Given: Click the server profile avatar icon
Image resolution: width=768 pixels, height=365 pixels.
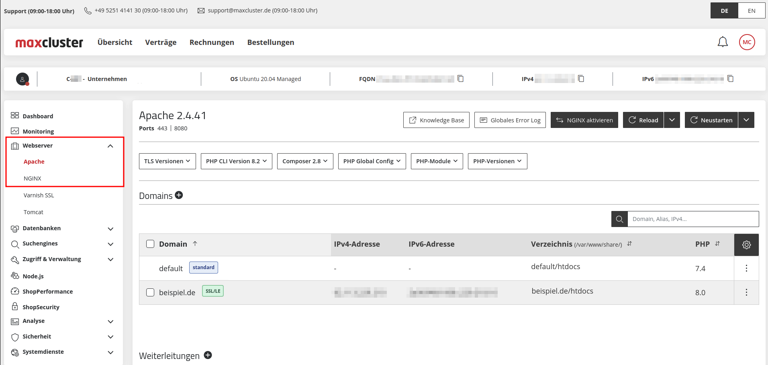Looking at the screenshot, I should point(22,79).
